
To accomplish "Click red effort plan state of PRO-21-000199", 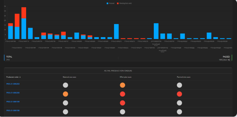I will [x=122, y=103].
